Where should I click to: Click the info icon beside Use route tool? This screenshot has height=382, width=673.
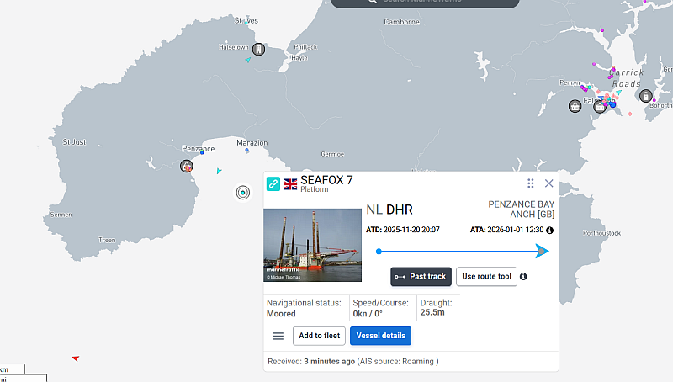click(523, 276)
